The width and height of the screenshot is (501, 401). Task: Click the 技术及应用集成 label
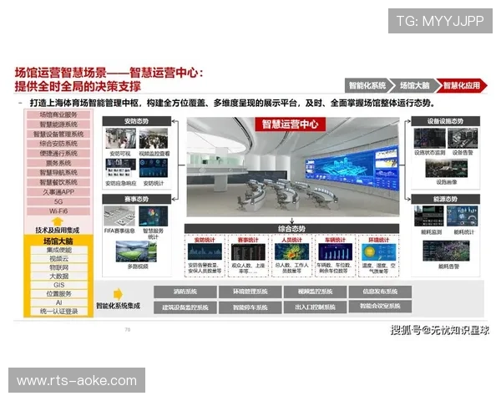click(x=57, y=231)
